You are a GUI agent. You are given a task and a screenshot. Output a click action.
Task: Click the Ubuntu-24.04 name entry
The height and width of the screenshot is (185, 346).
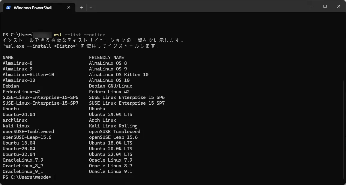(19, 115)
